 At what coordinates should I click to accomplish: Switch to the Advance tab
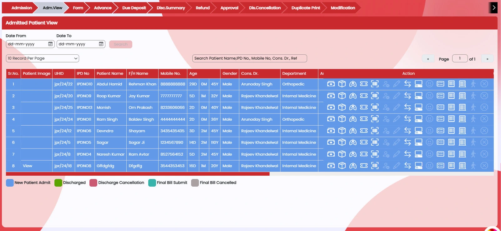point(103,8)
